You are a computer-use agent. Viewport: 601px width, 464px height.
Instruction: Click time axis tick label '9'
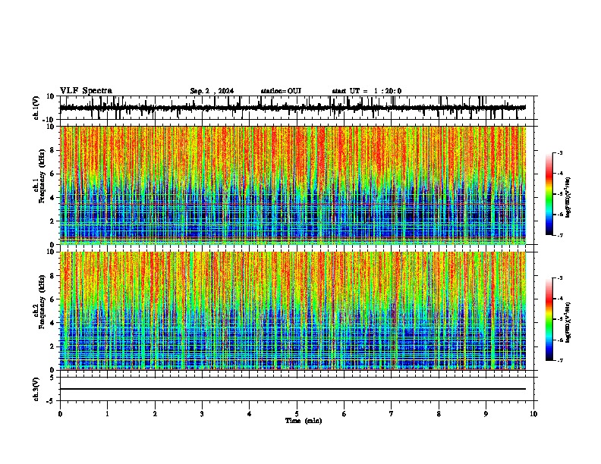(486, 414)
